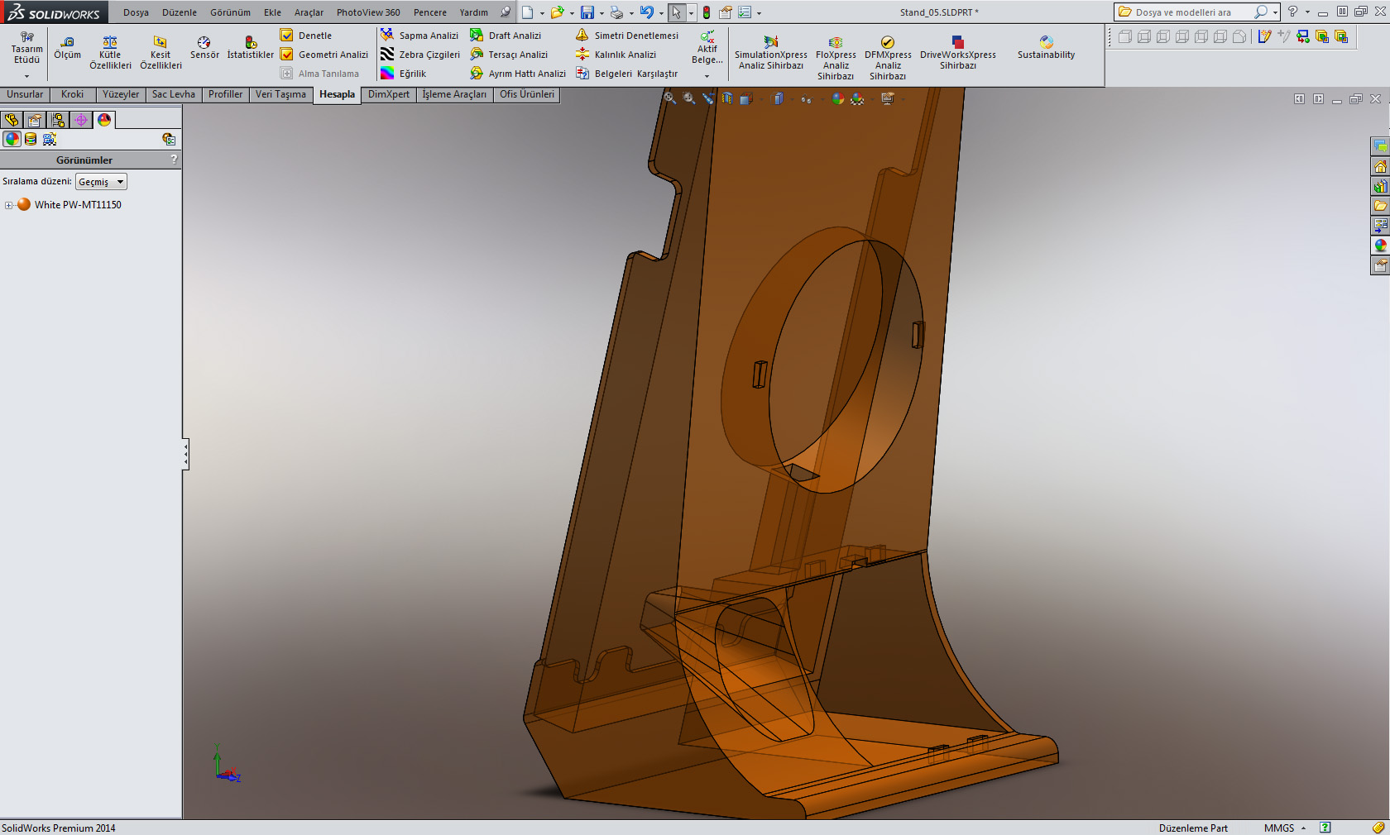1390x835 pixels.
Task: Open Simetri Denetlemesi symmetry check
Action: (627, 36)
